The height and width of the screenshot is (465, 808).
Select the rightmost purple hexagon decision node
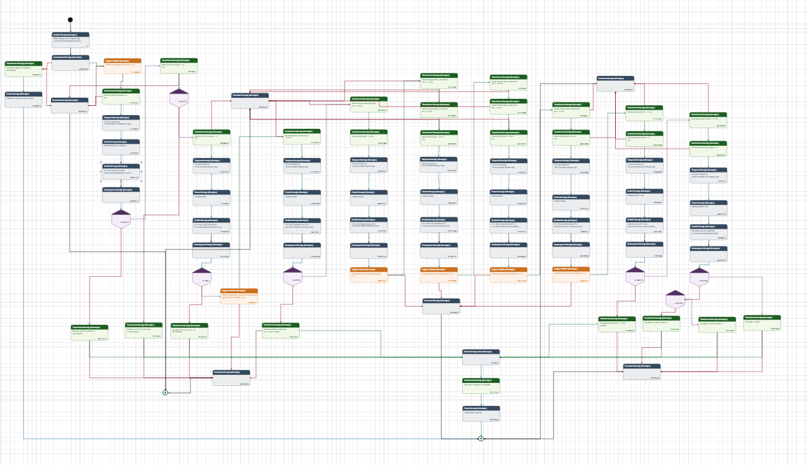coord(700,278)
